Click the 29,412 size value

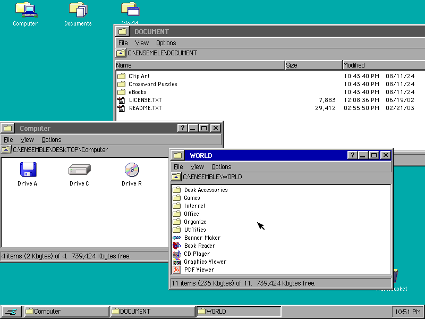pos(325,108)
